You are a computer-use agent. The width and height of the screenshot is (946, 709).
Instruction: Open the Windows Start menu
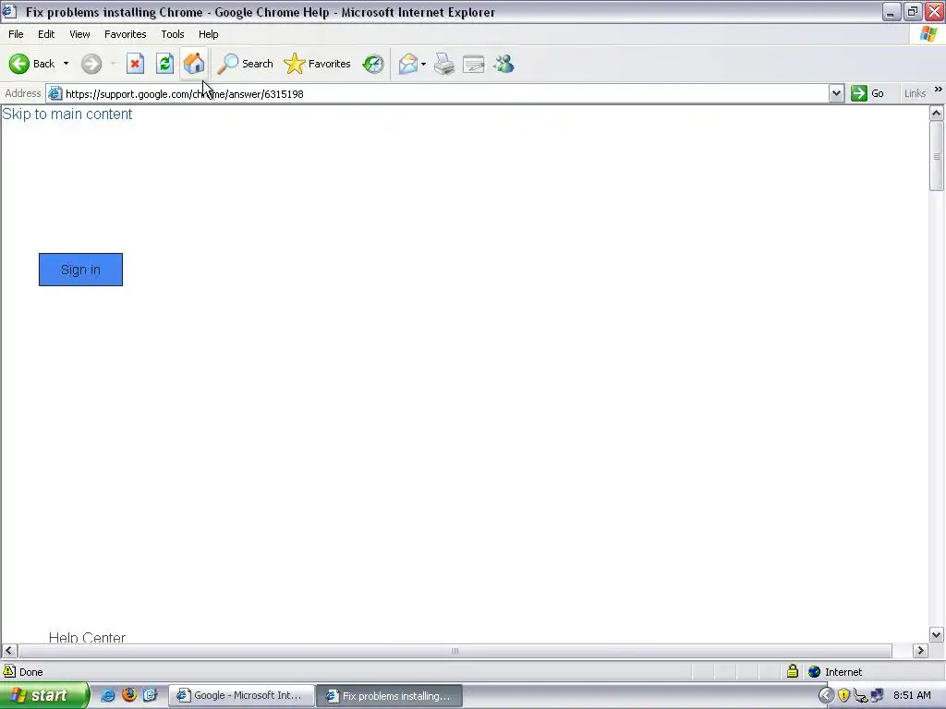tap(44, 695)
